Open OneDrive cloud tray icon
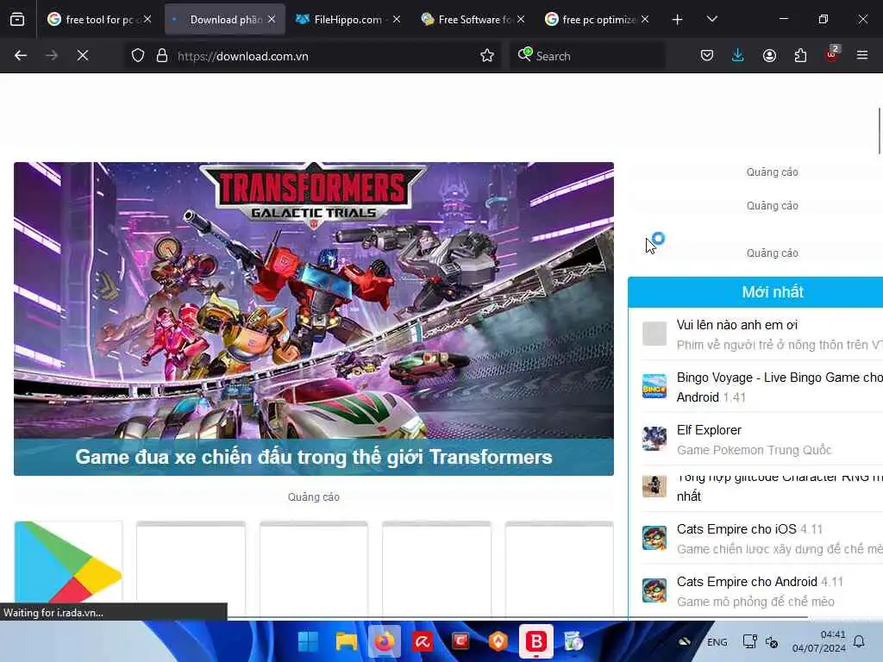Screen dimensions: 883x662 (685, 641)
